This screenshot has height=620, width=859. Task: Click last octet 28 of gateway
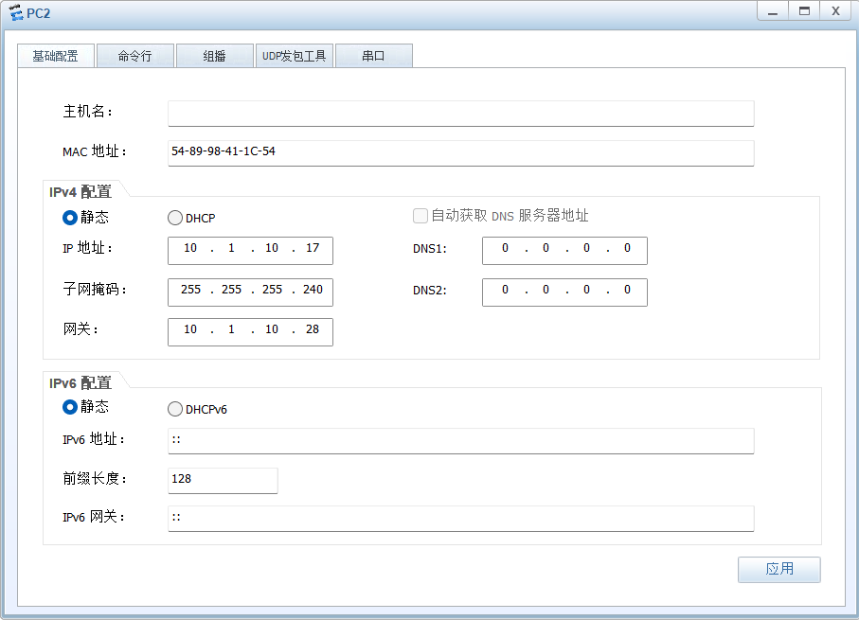coord(313,329)
